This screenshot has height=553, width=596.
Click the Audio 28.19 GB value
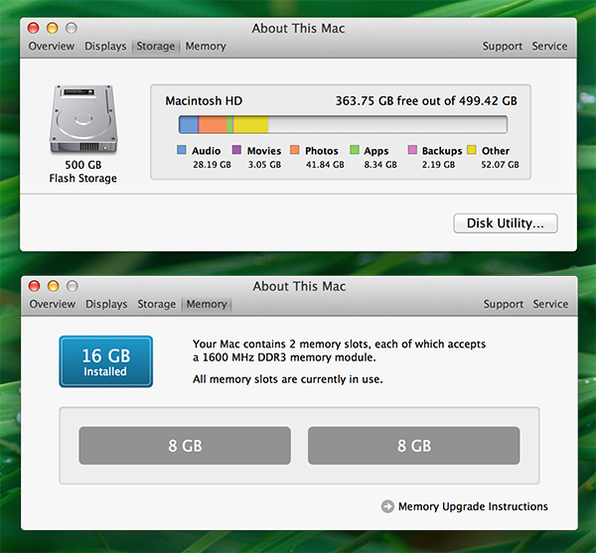pos(212,165)
